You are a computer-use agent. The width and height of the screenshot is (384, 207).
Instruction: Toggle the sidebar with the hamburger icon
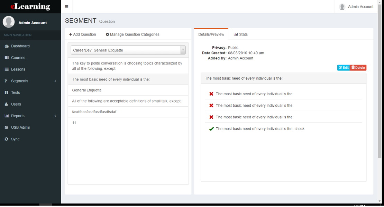[x=66, y=6]
